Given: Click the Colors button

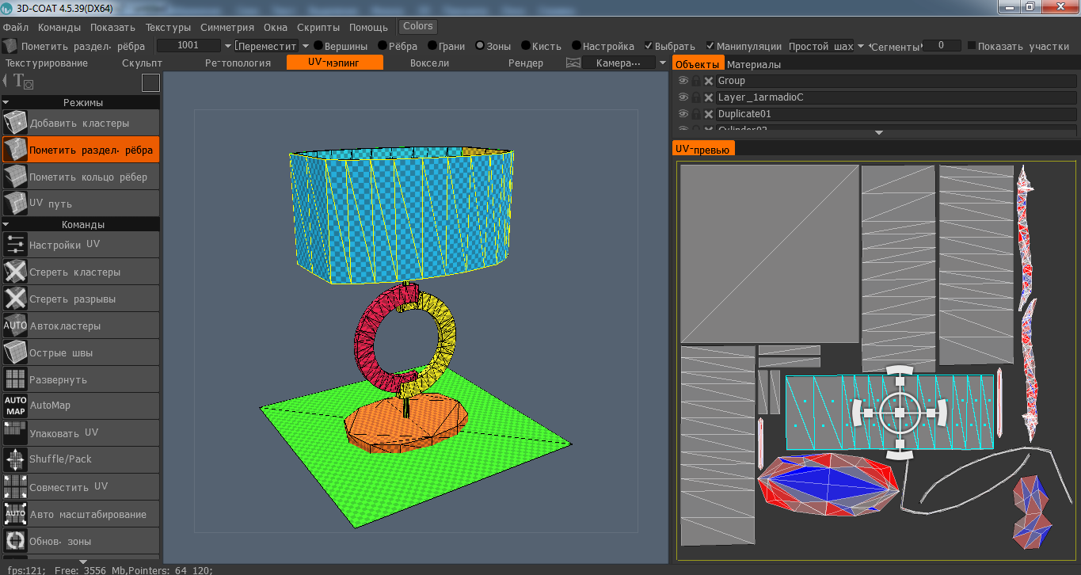Looking at the screenshot, I should click(418, 26).
